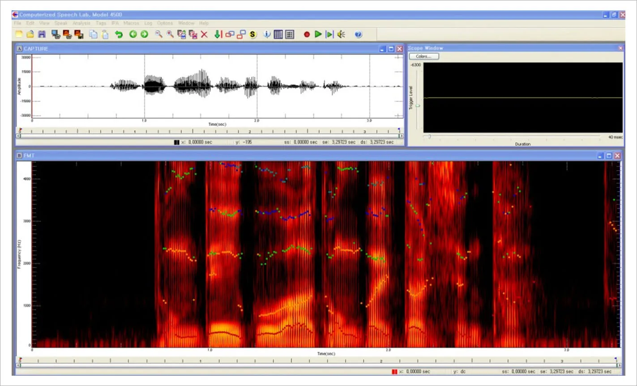
Task: Open the Analysis menu
Action: 81,23
